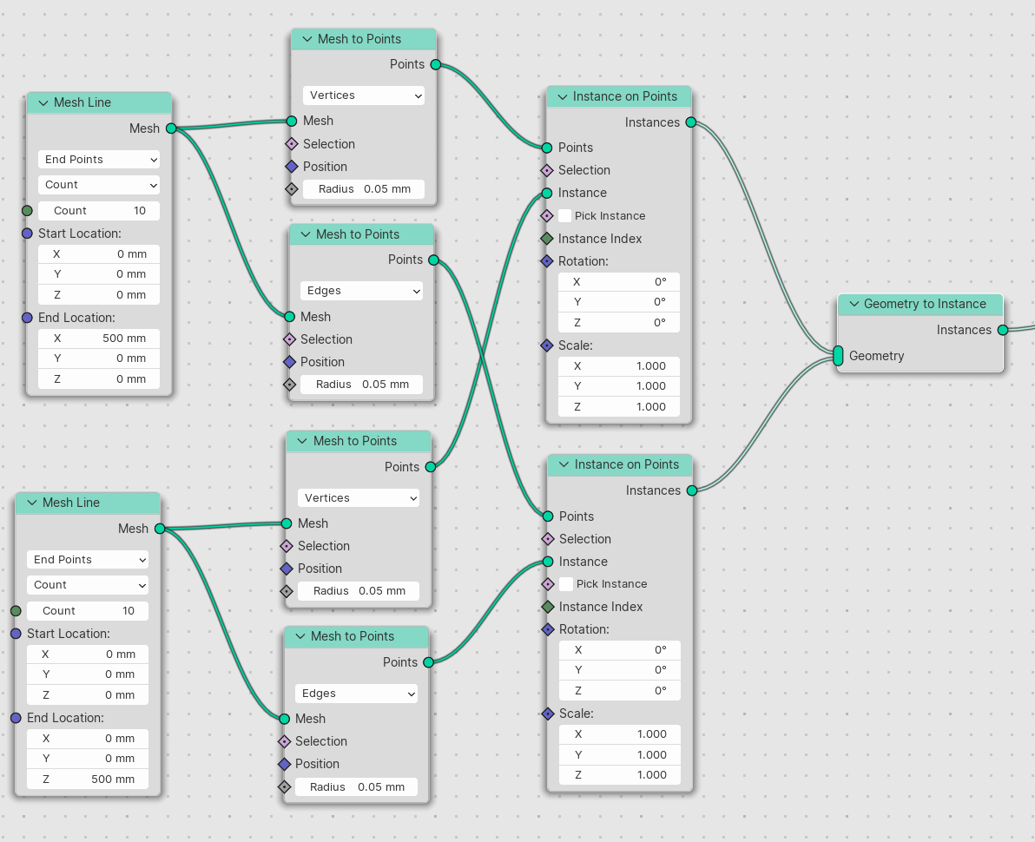The width and height of the screenshot is (1035, 842).
Task: Open Count mode dropdown on lower Mesh Line node
Action: 88,585
